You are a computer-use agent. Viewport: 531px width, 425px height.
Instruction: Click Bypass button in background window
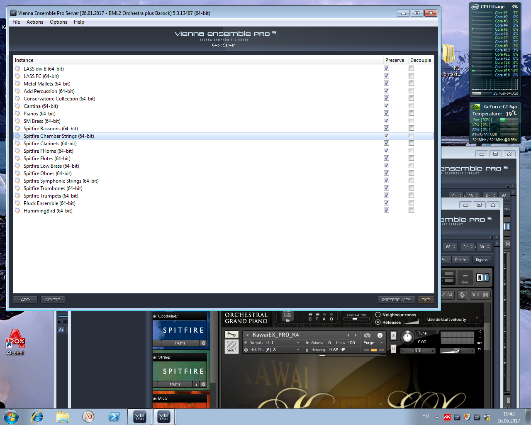click(482, 260)
